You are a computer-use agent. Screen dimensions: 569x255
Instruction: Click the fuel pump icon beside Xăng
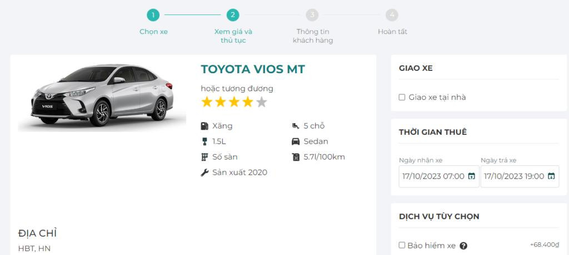pyautogui.click(x=204, y=126)
